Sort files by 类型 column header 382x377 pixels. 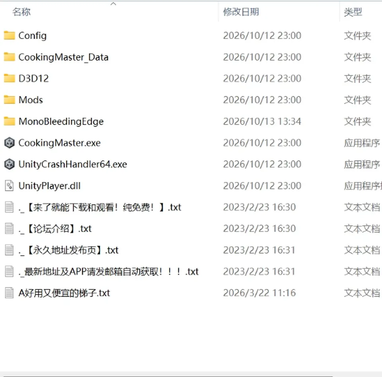pos(353,12)
